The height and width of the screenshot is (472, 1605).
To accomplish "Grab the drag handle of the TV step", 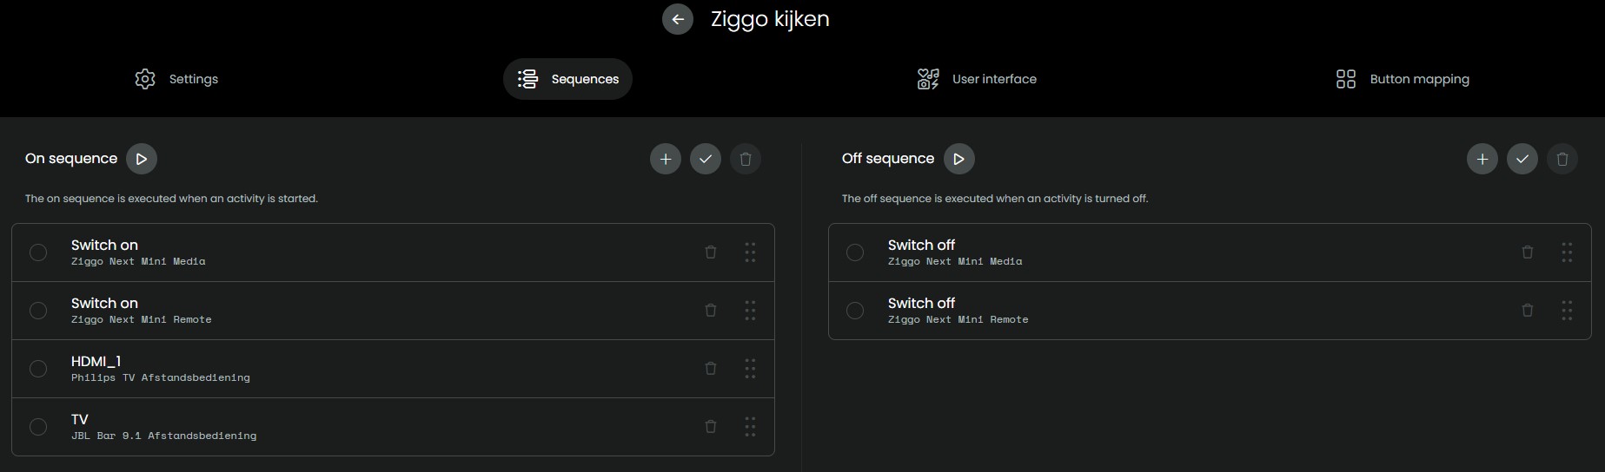I will [750, 427].
